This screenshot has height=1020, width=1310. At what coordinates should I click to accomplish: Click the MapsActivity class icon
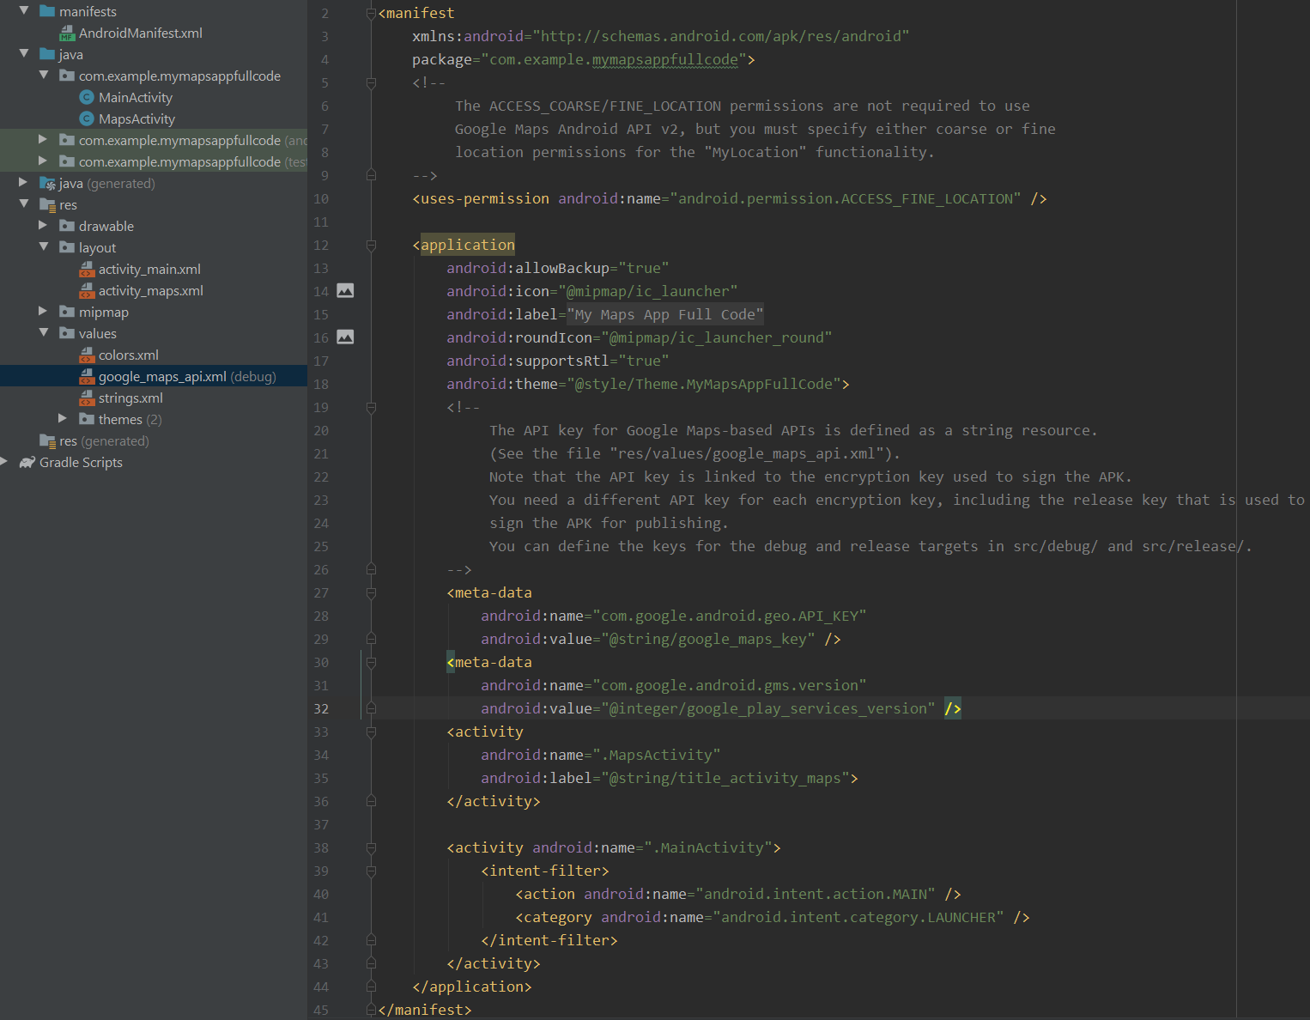(87, 119)
